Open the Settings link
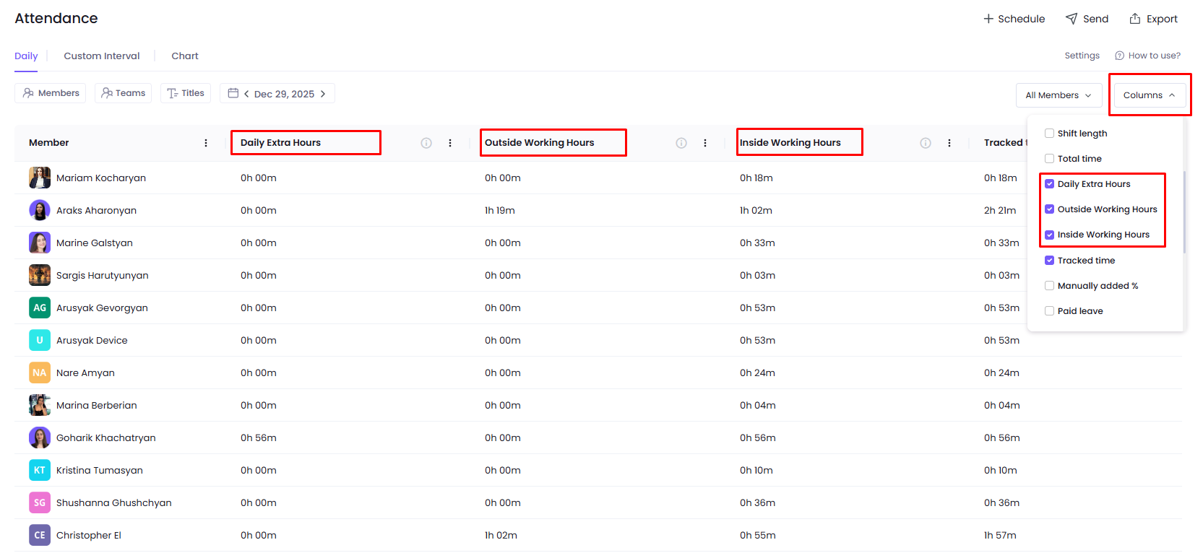The image size is (1203, 553). coord(1082,56)
